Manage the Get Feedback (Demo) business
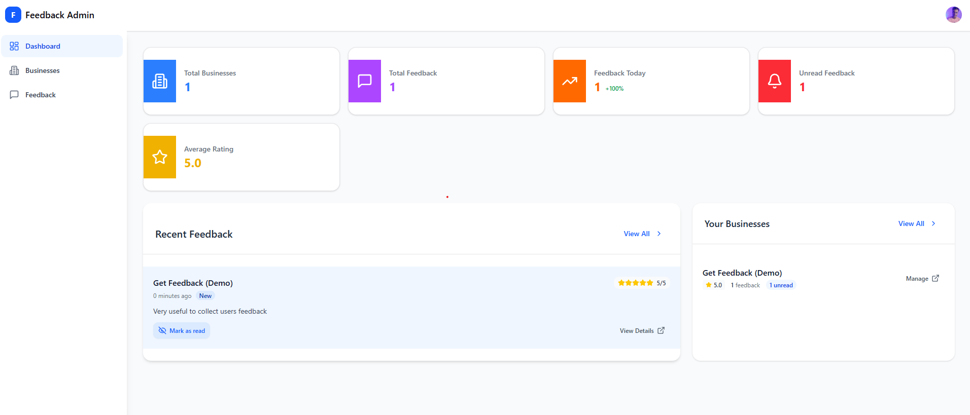This screenshot has height=415, width=970. point(922,279)
